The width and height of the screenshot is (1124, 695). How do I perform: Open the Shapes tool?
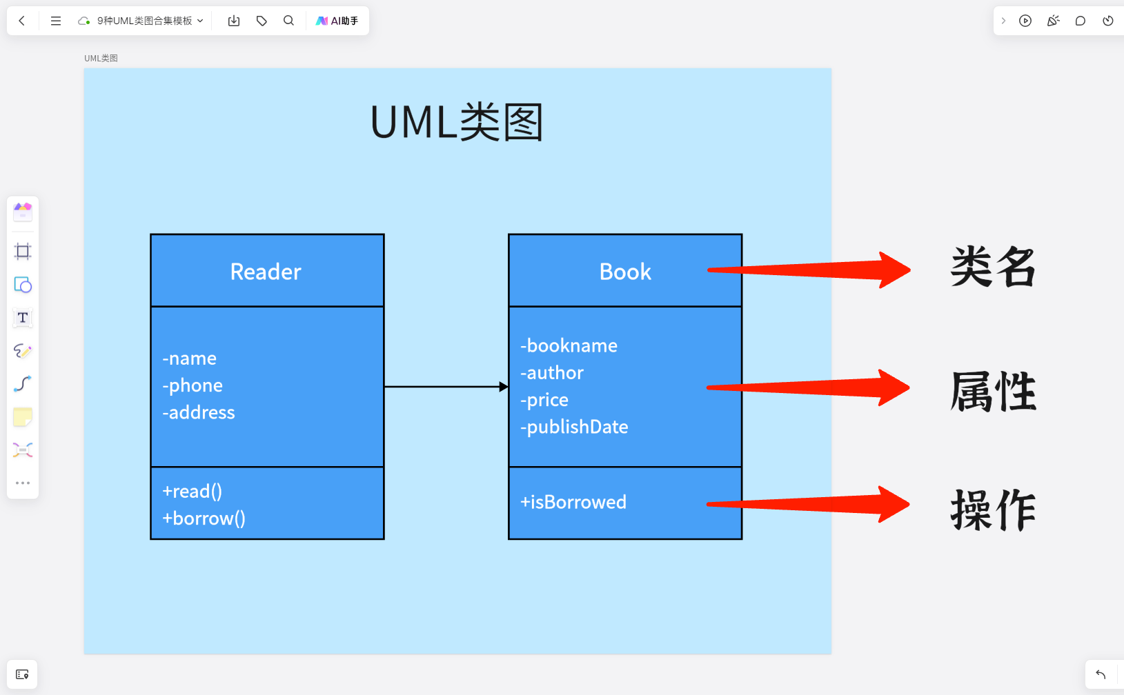coord(23,285)
